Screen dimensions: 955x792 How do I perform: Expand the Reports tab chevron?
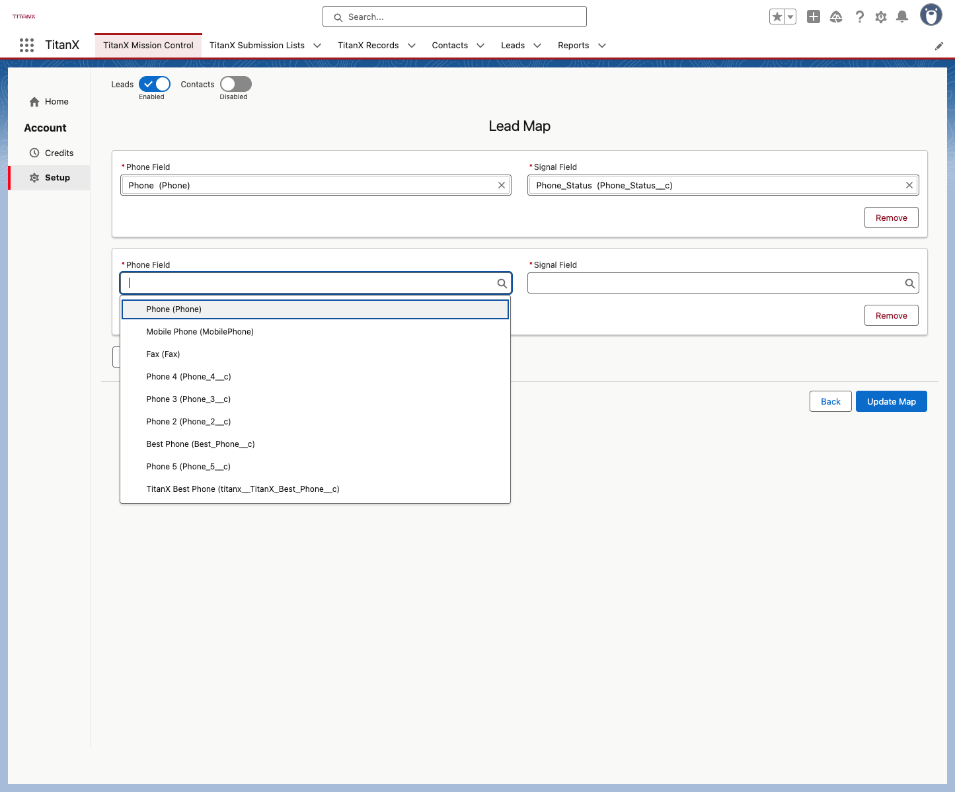click(602, 46)
